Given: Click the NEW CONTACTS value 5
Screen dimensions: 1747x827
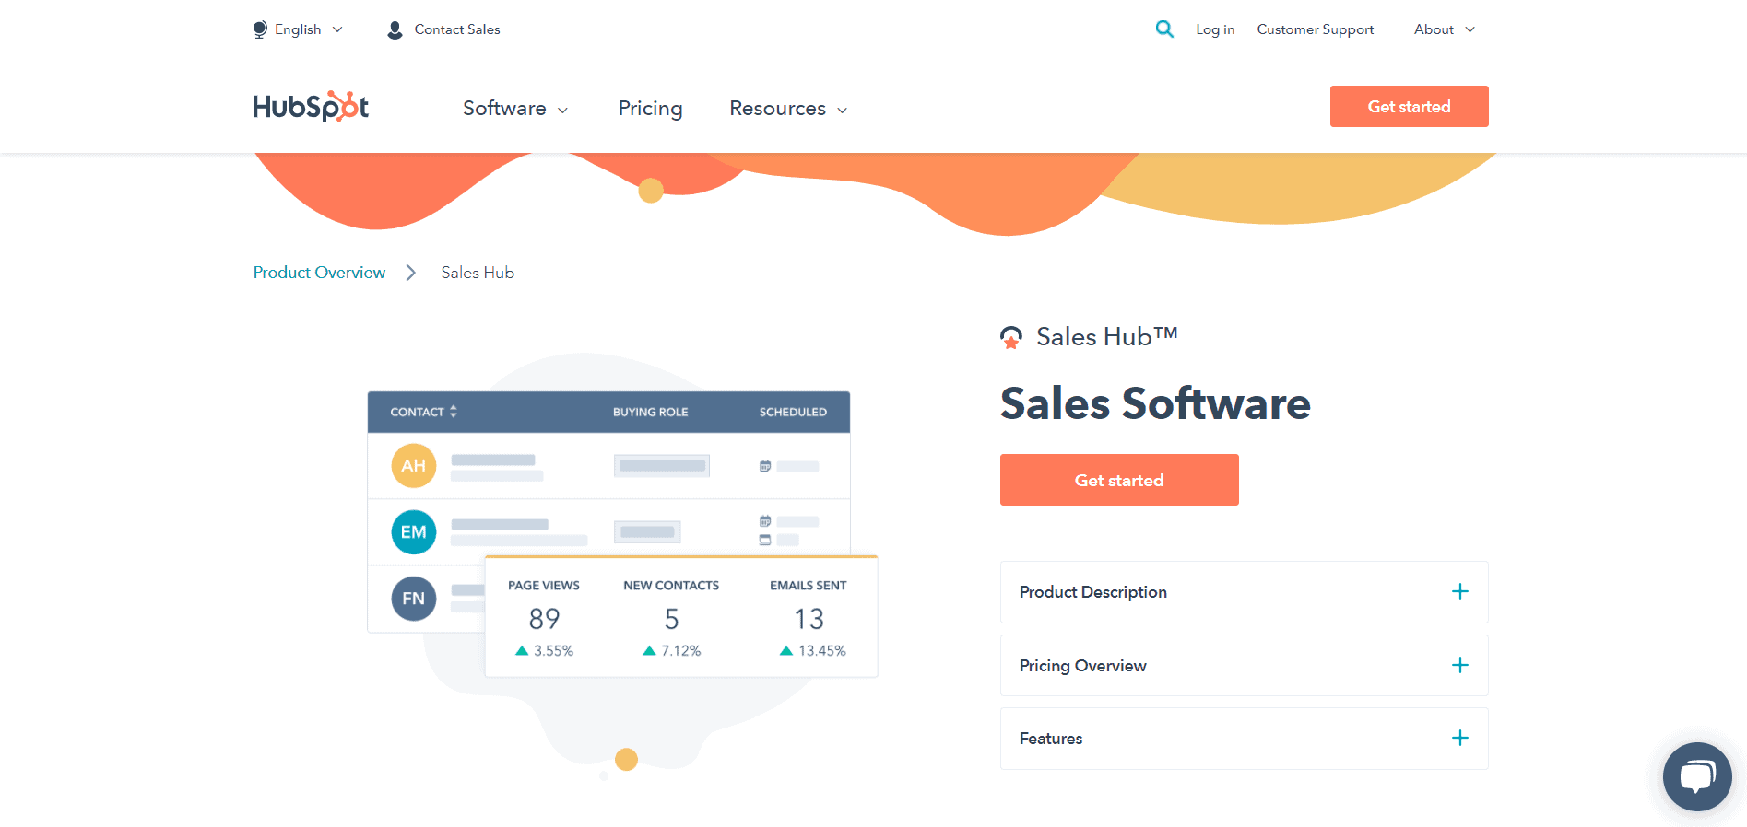Looking at the screenshot, I should coord(672,619).
